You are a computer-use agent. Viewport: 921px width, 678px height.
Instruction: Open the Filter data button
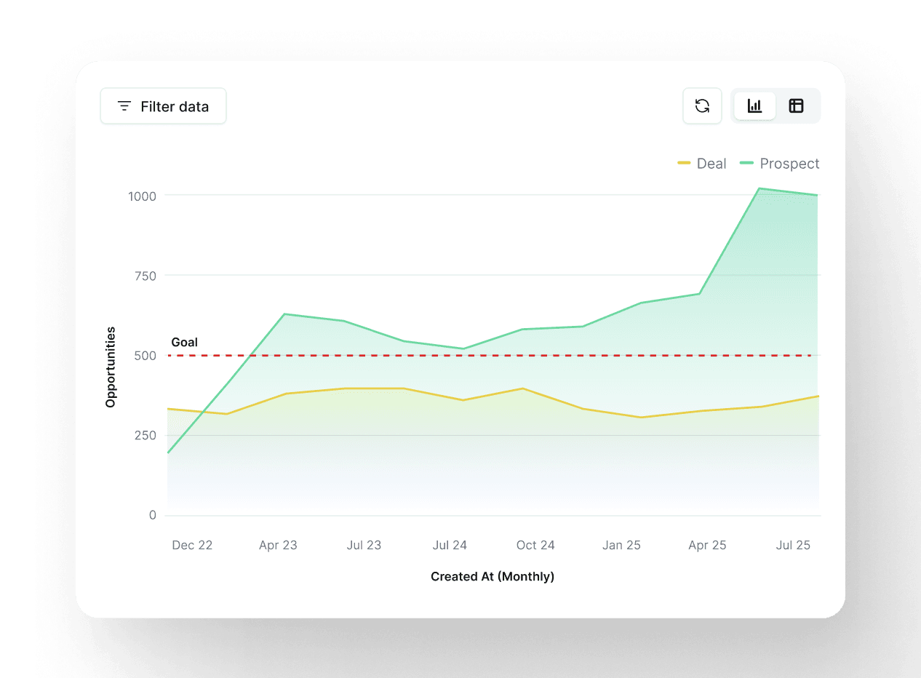(163, 106)
